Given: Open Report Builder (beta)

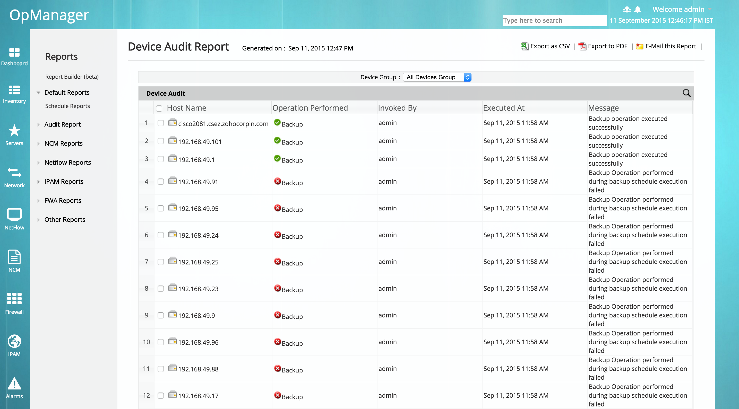Looking at the screenshot, I should 72,76.
